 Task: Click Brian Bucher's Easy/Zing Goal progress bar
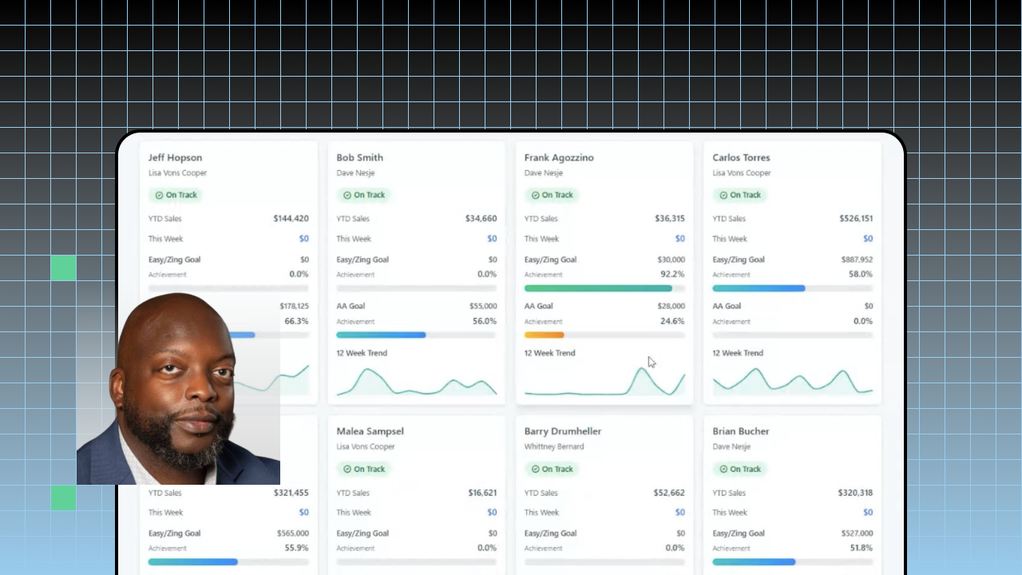point(792,562)
